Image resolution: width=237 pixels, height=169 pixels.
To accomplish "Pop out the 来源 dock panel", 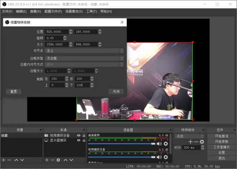I will [x=84, y=130].
